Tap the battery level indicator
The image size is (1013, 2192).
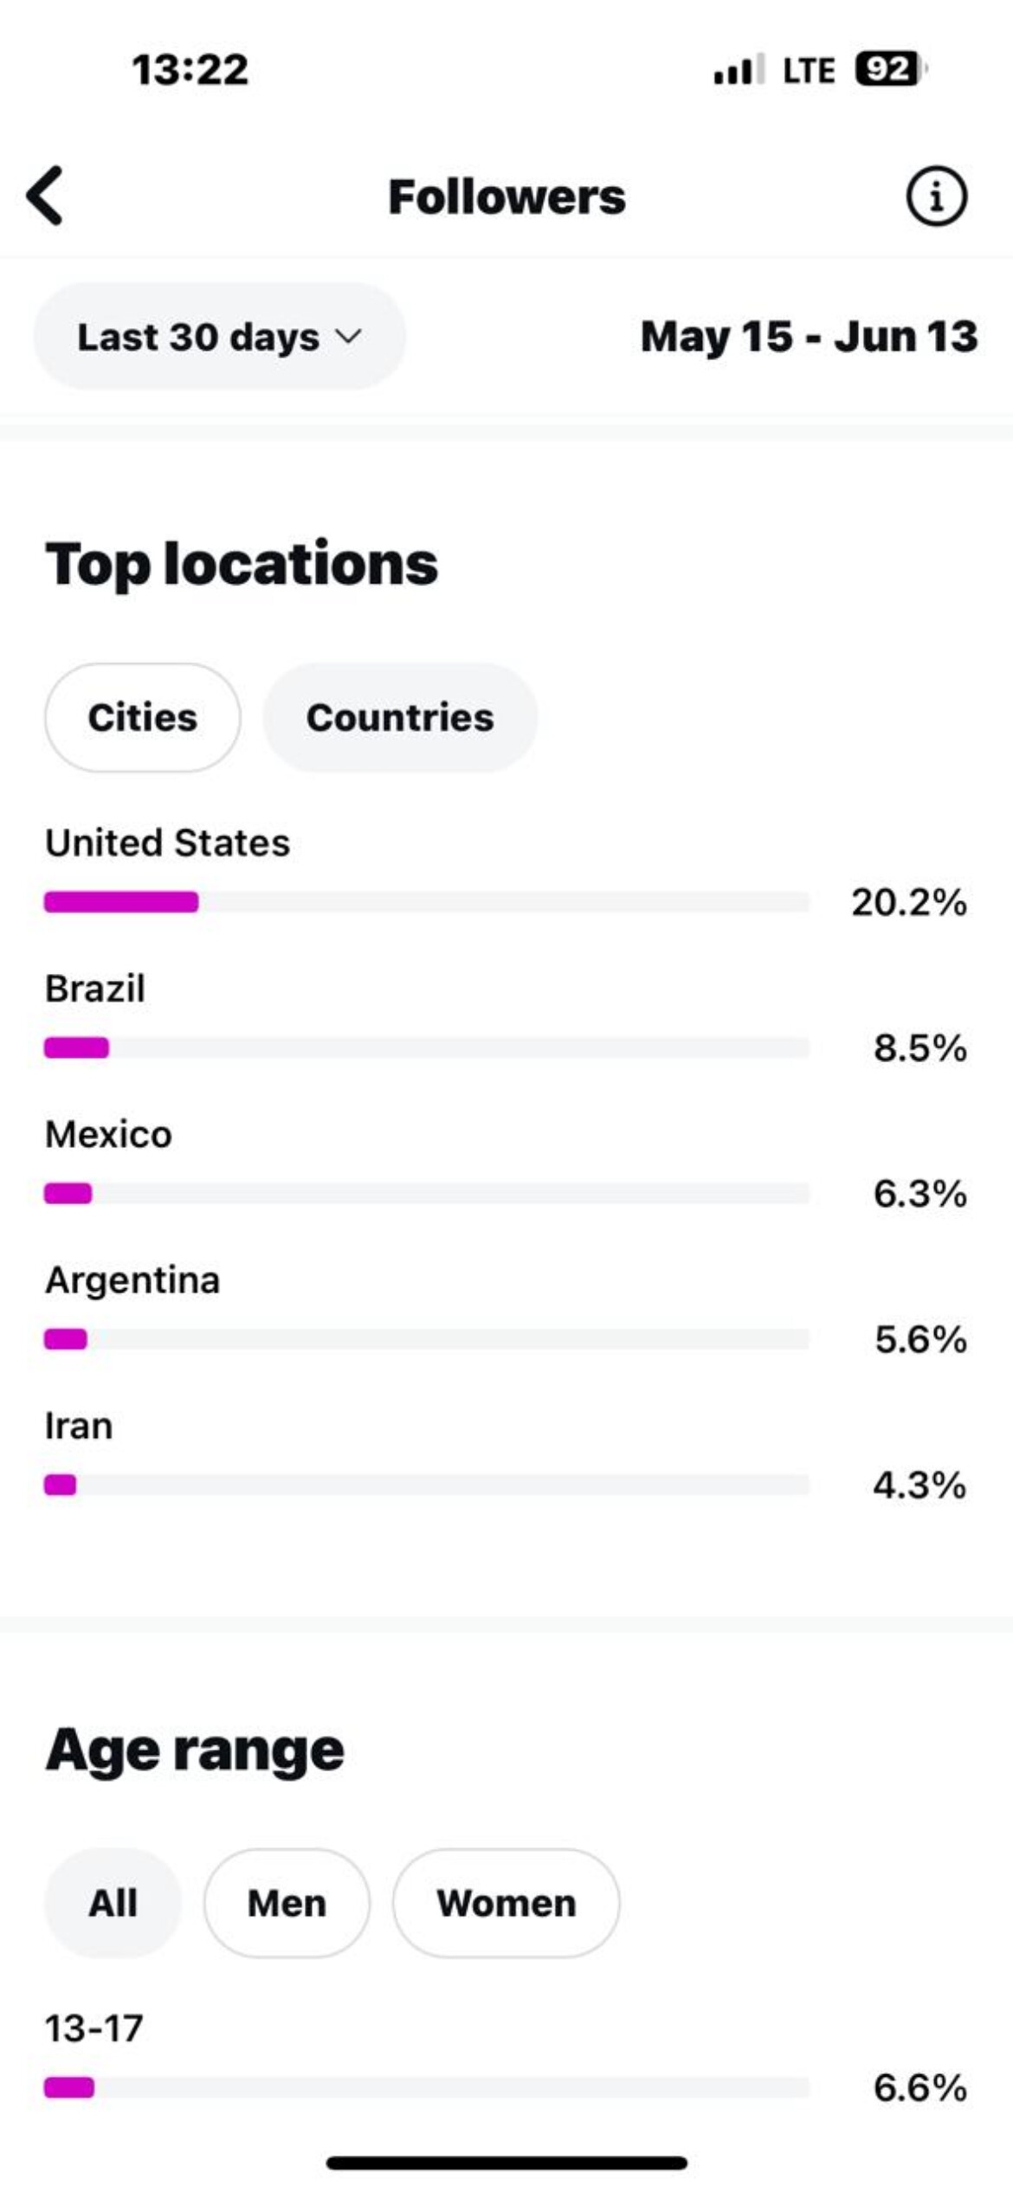tap(889, 69)
